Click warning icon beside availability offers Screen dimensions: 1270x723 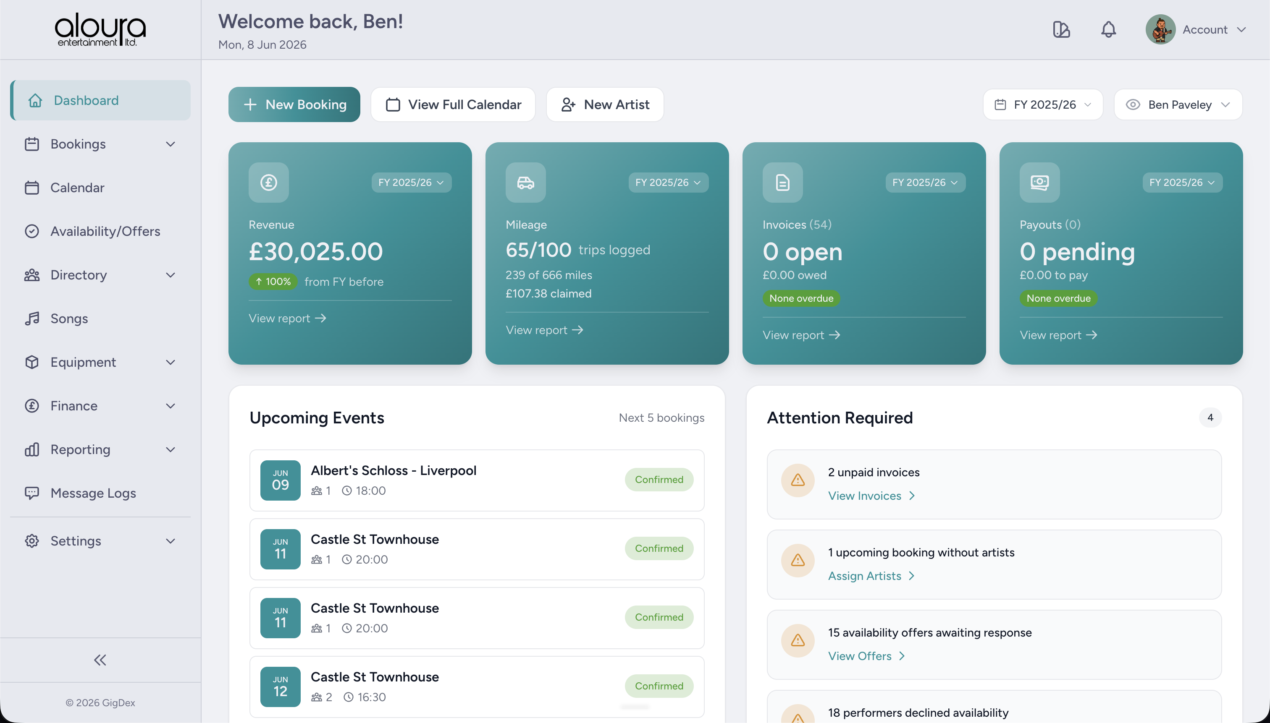coord(798,641)
